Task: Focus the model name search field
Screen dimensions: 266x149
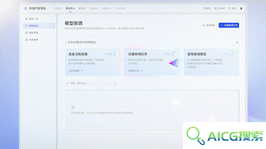Action: [91, 83]
